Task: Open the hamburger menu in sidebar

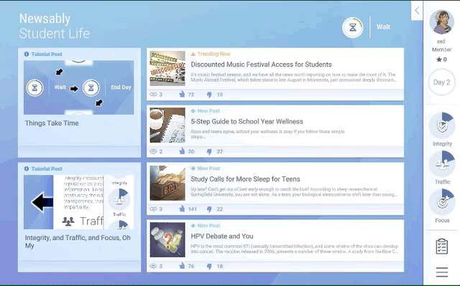Action: pyautogui.click(x=442, y=272)
